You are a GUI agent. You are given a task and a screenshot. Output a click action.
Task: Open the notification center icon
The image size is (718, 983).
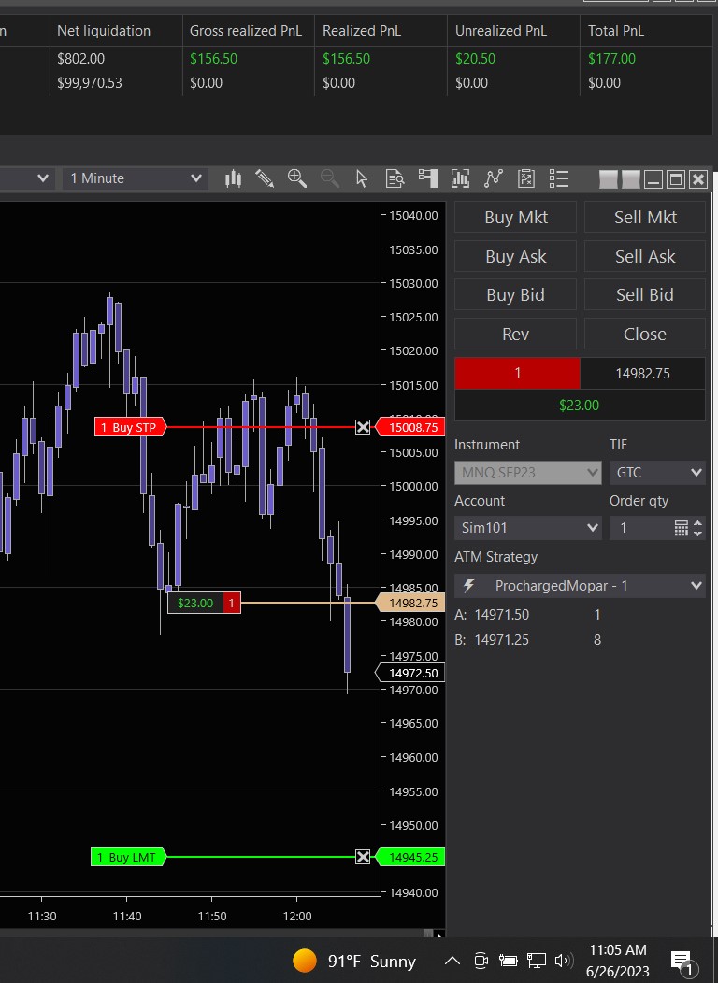point(682,962)
